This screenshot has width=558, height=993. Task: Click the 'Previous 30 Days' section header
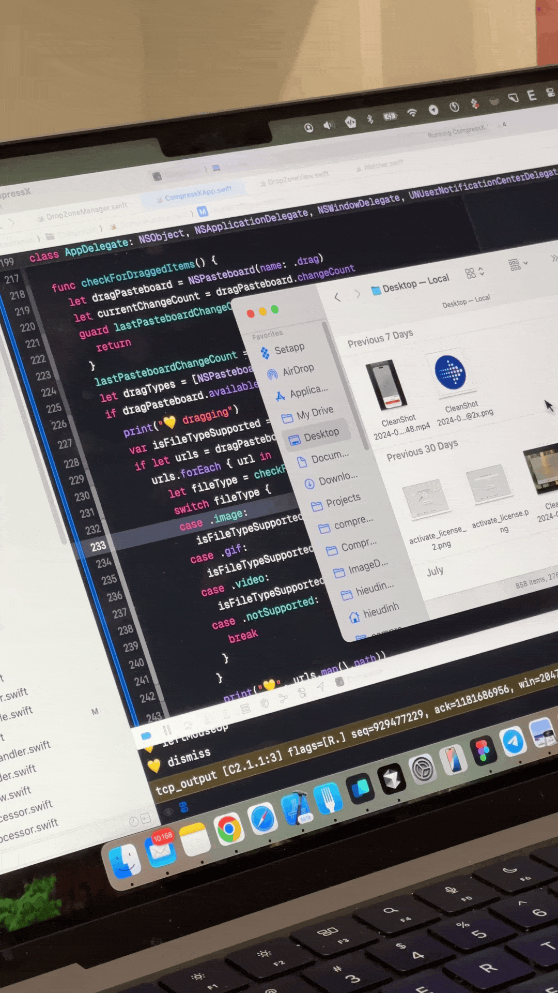tap(422, 449)
